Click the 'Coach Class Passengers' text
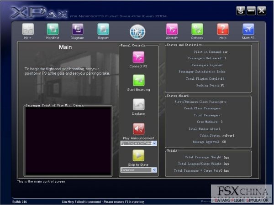The width and height of the screenshot is (274, 205). [203, 108]
